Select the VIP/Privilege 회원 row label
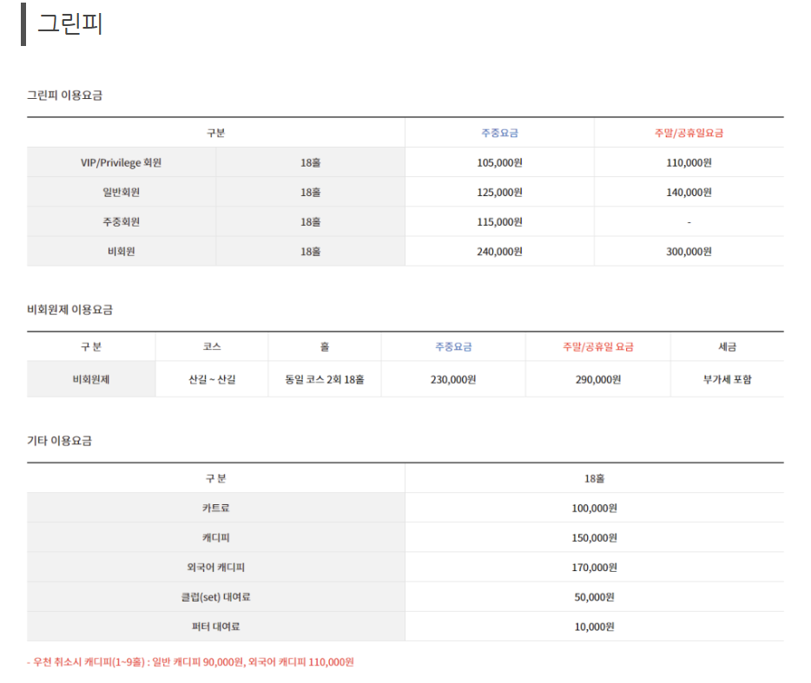Viewport: 811px width, 683px height. (121, 162)
